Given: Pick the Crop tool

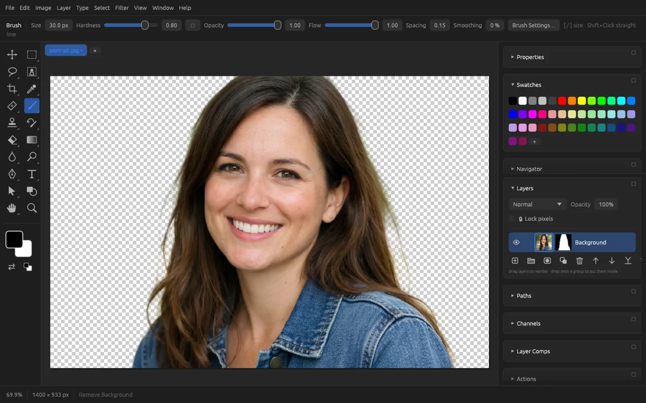Looking at the screenshot, I should click(x=12, y=89).
